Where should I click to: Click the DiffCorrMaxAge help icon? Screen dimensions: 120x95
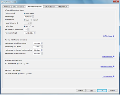point(114,57)
